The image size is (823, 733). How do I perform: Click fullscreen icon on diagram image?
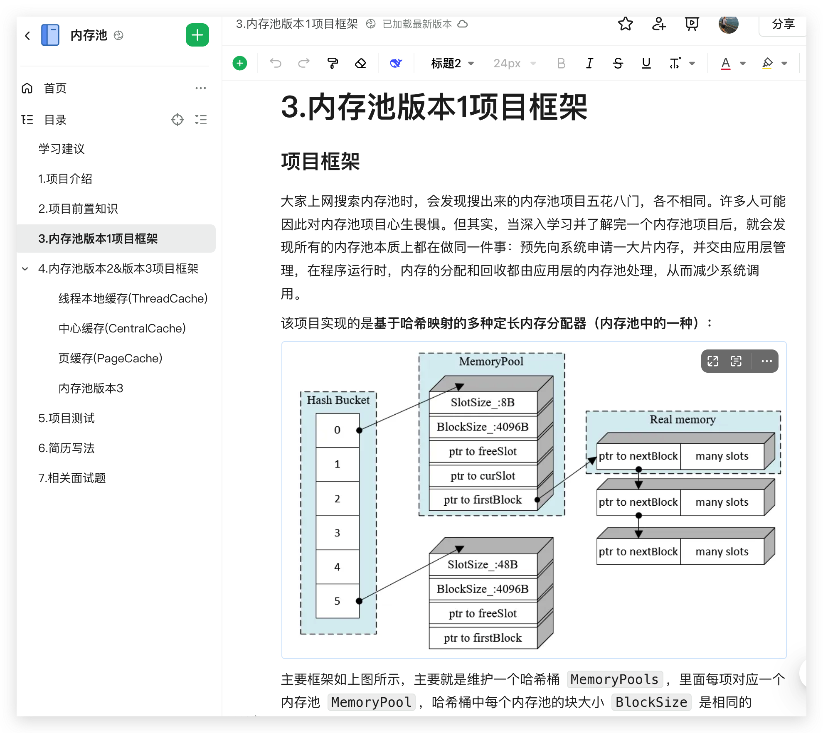713,361
